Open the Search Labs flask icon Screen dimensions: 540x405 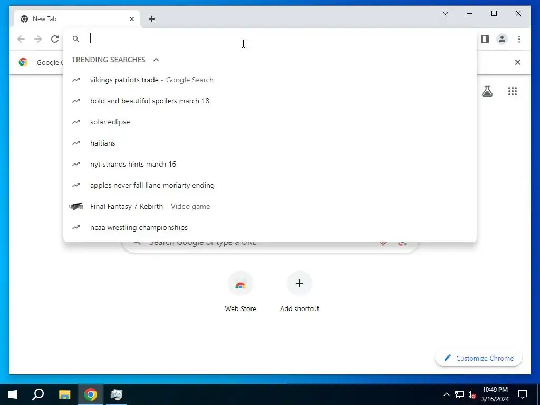pos(487,91)
